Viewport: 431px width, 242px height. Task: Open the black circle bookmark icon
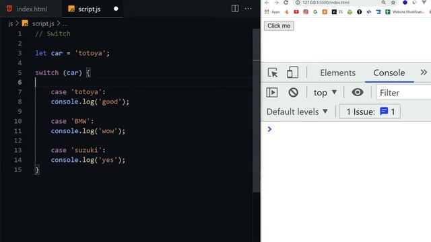359,12
